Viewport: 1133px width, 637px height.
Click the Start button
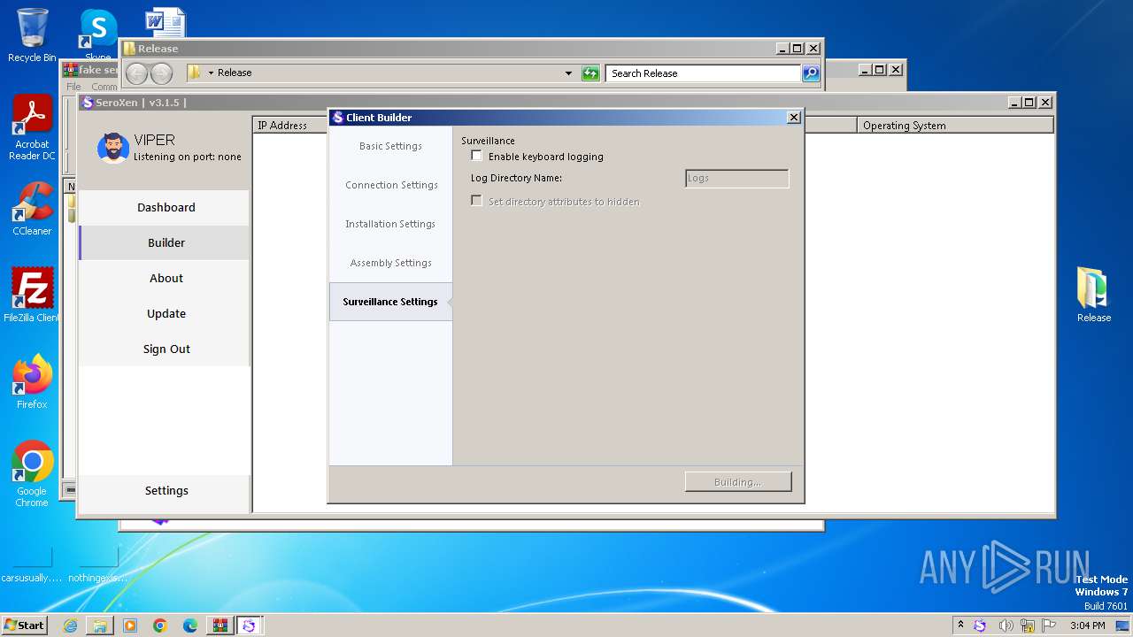point(24,625)
